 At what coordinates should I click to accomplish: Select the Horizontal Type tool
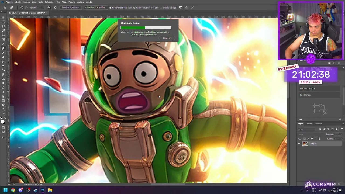point(3,92)
